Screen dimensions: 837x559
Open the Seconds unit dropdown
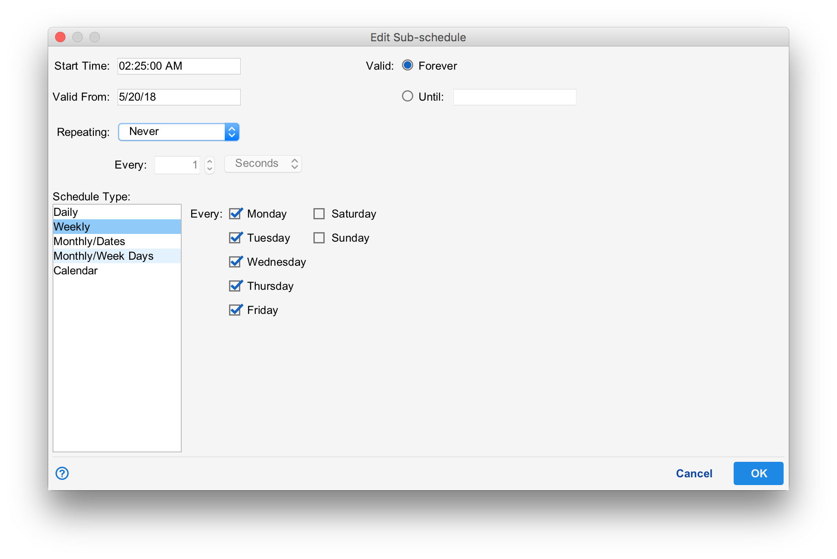point(263,164)
